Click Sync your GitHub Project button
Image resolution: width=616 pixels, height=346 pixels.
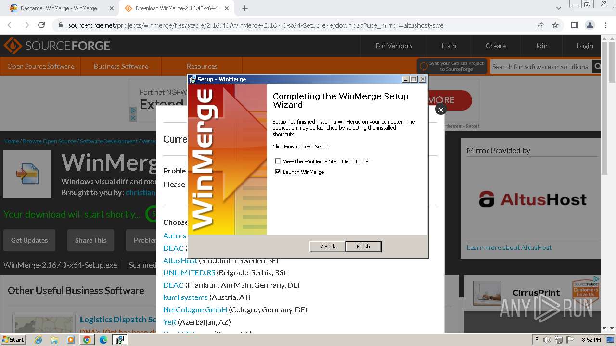pyautogui.click(x=452, y=66)
